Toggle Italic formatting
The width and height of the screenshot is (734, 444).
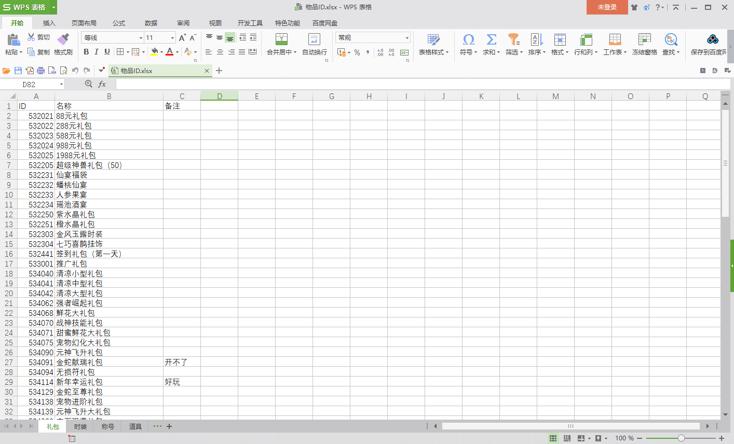(x=97, y=52)
